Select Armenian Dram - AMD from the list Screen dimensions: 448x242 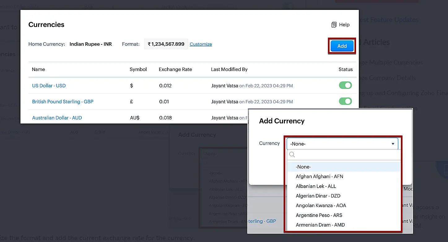(320, 225)
